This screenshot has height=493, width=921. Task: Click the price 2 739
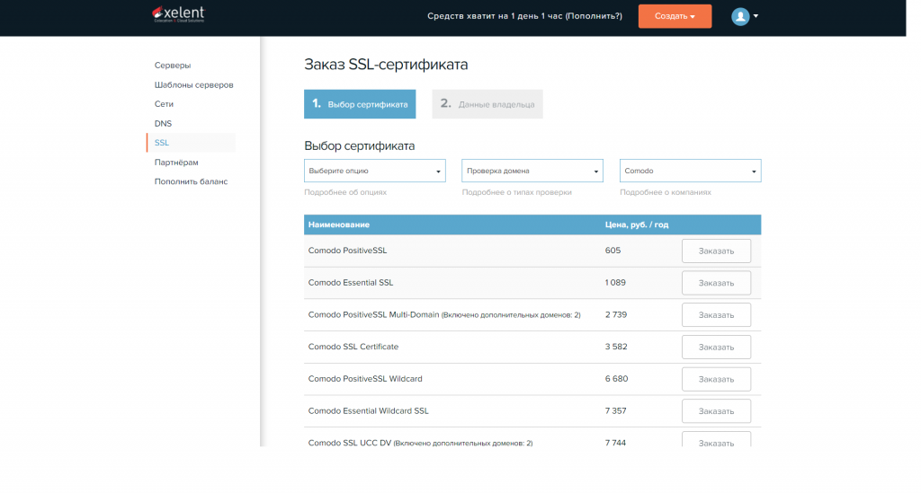(x=616, y=315)
